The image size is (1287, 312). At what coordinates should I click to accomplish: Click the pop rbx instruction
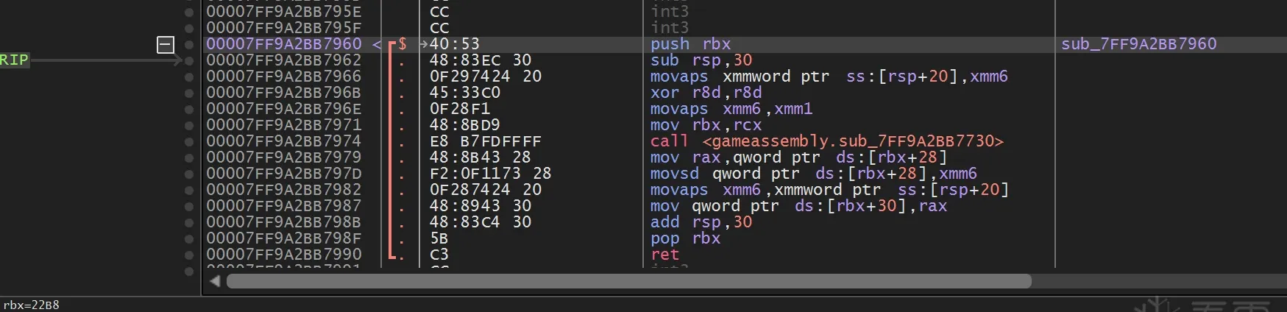tap(685, 238)
